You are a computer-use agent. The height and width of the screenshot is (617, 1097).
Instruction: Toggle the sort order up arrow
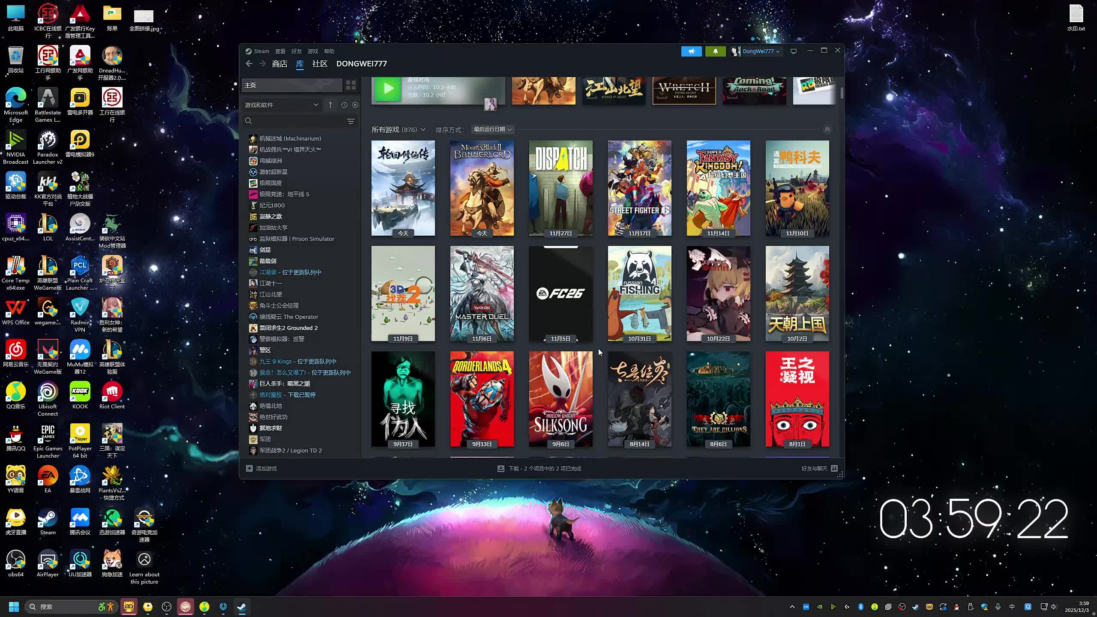(330, 105)
